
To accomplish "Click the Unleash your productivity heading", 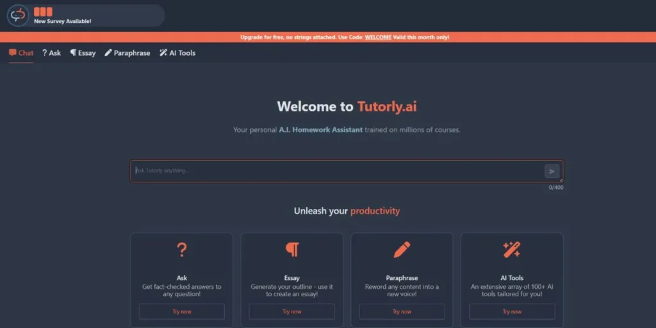I will (347, 211).
